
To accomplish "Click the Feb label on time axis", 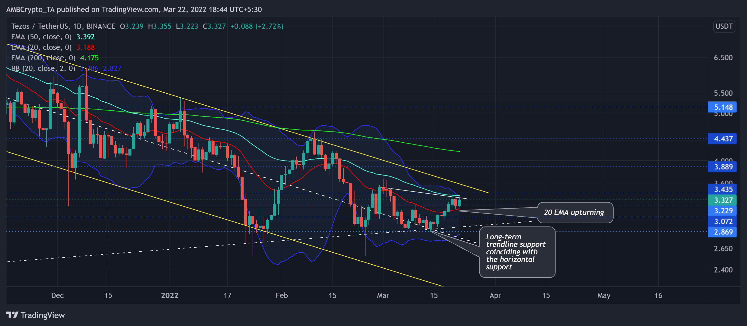I will click(x=282, y=295).
